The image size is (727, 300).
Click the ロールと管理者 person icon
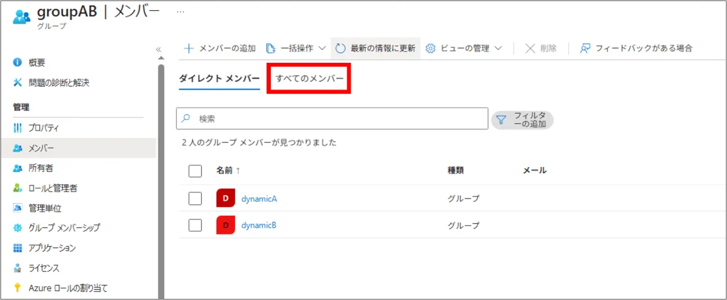pos(18,188)
